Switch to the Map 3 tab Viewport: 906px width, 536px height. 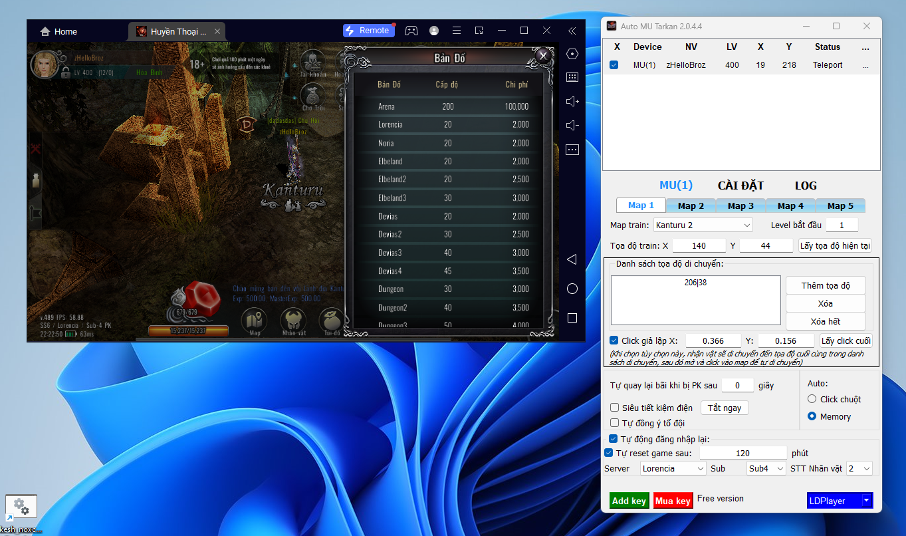point(740,206)
